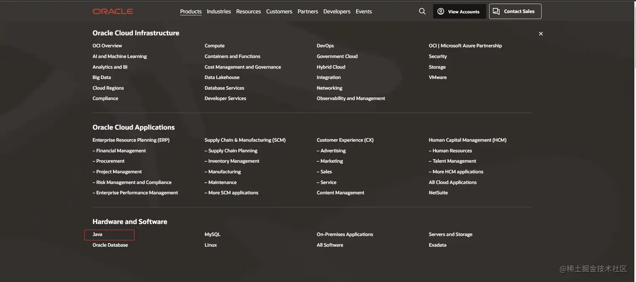This screenshot has height=282, width=636.
Task: Select the MySQL link
Action: (x=212, y=235)
